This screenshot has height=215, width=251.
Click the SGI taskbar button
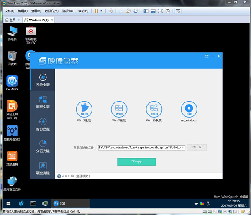click(70, 203)
